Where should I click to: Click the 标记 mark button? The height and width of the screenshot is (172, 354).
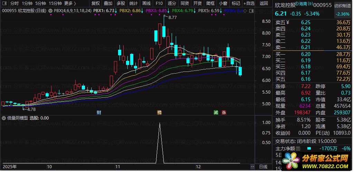pos(236,3)
